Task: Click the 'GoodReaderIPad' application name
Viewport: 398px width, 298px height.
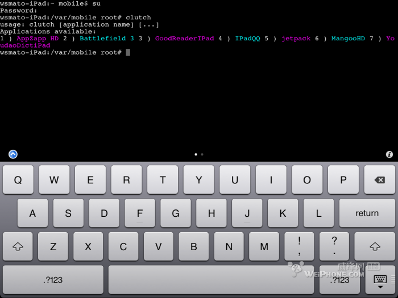Action: click(x=185, y=39)
